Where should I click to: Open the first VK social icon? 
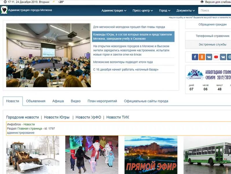pos(209,57)
